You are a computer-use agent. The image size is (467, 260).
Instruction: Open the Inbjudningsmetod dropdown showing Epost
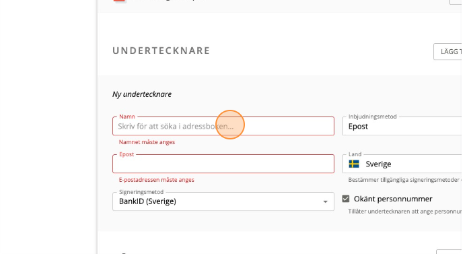click(x=402, y=126)
